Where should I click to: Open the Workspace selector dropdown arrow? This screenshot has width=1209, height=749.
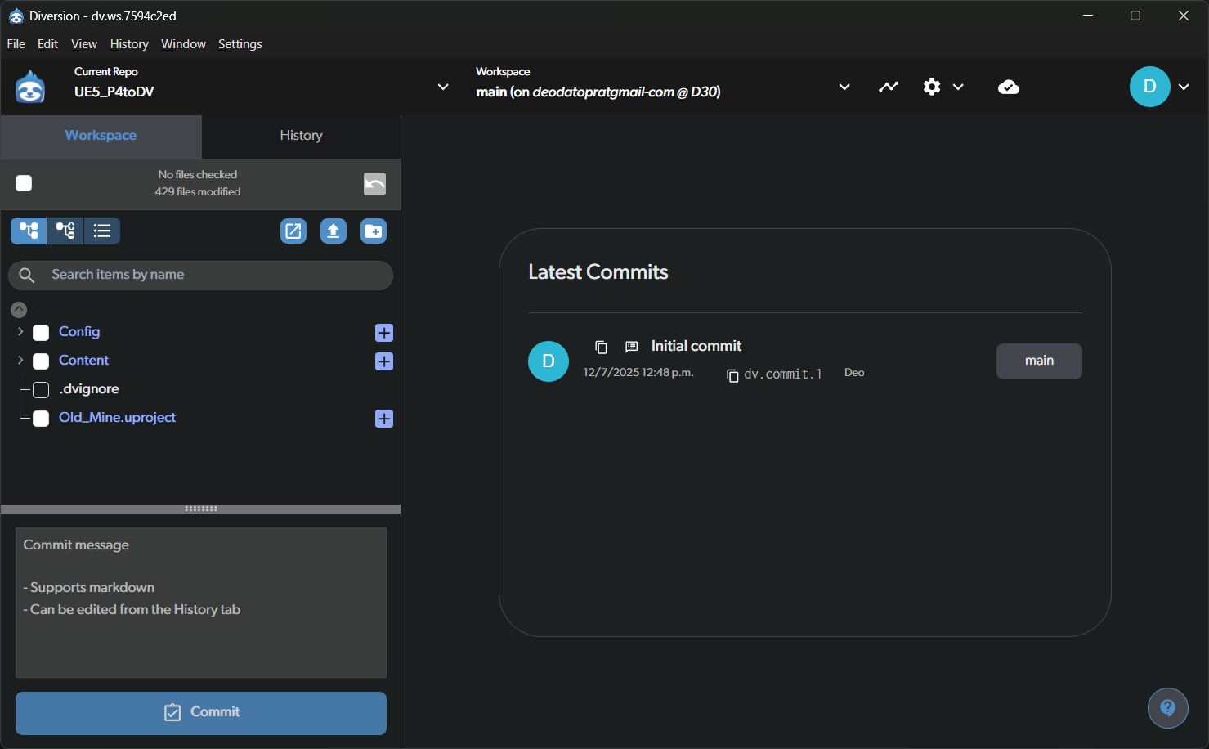click(x=844, y=87)
